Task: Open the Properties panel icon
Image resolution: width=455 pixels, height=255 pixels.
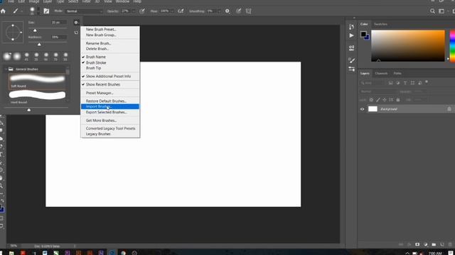Action: [351, 47]
